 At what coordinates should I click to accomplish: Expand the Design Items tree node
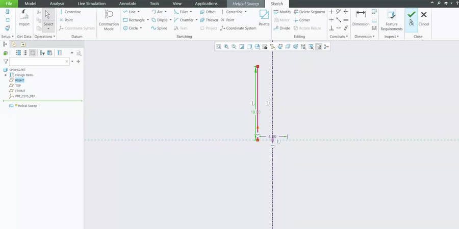pyautogui.click(x=5, y=75)
